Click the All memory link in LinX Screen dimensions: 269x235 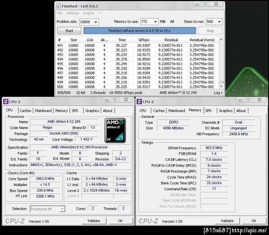click(172, 22)
